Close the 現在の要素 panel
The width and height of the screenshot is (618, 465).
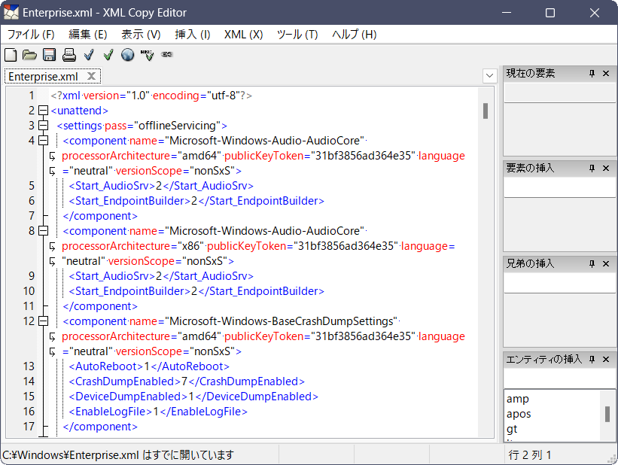[606, 73]
